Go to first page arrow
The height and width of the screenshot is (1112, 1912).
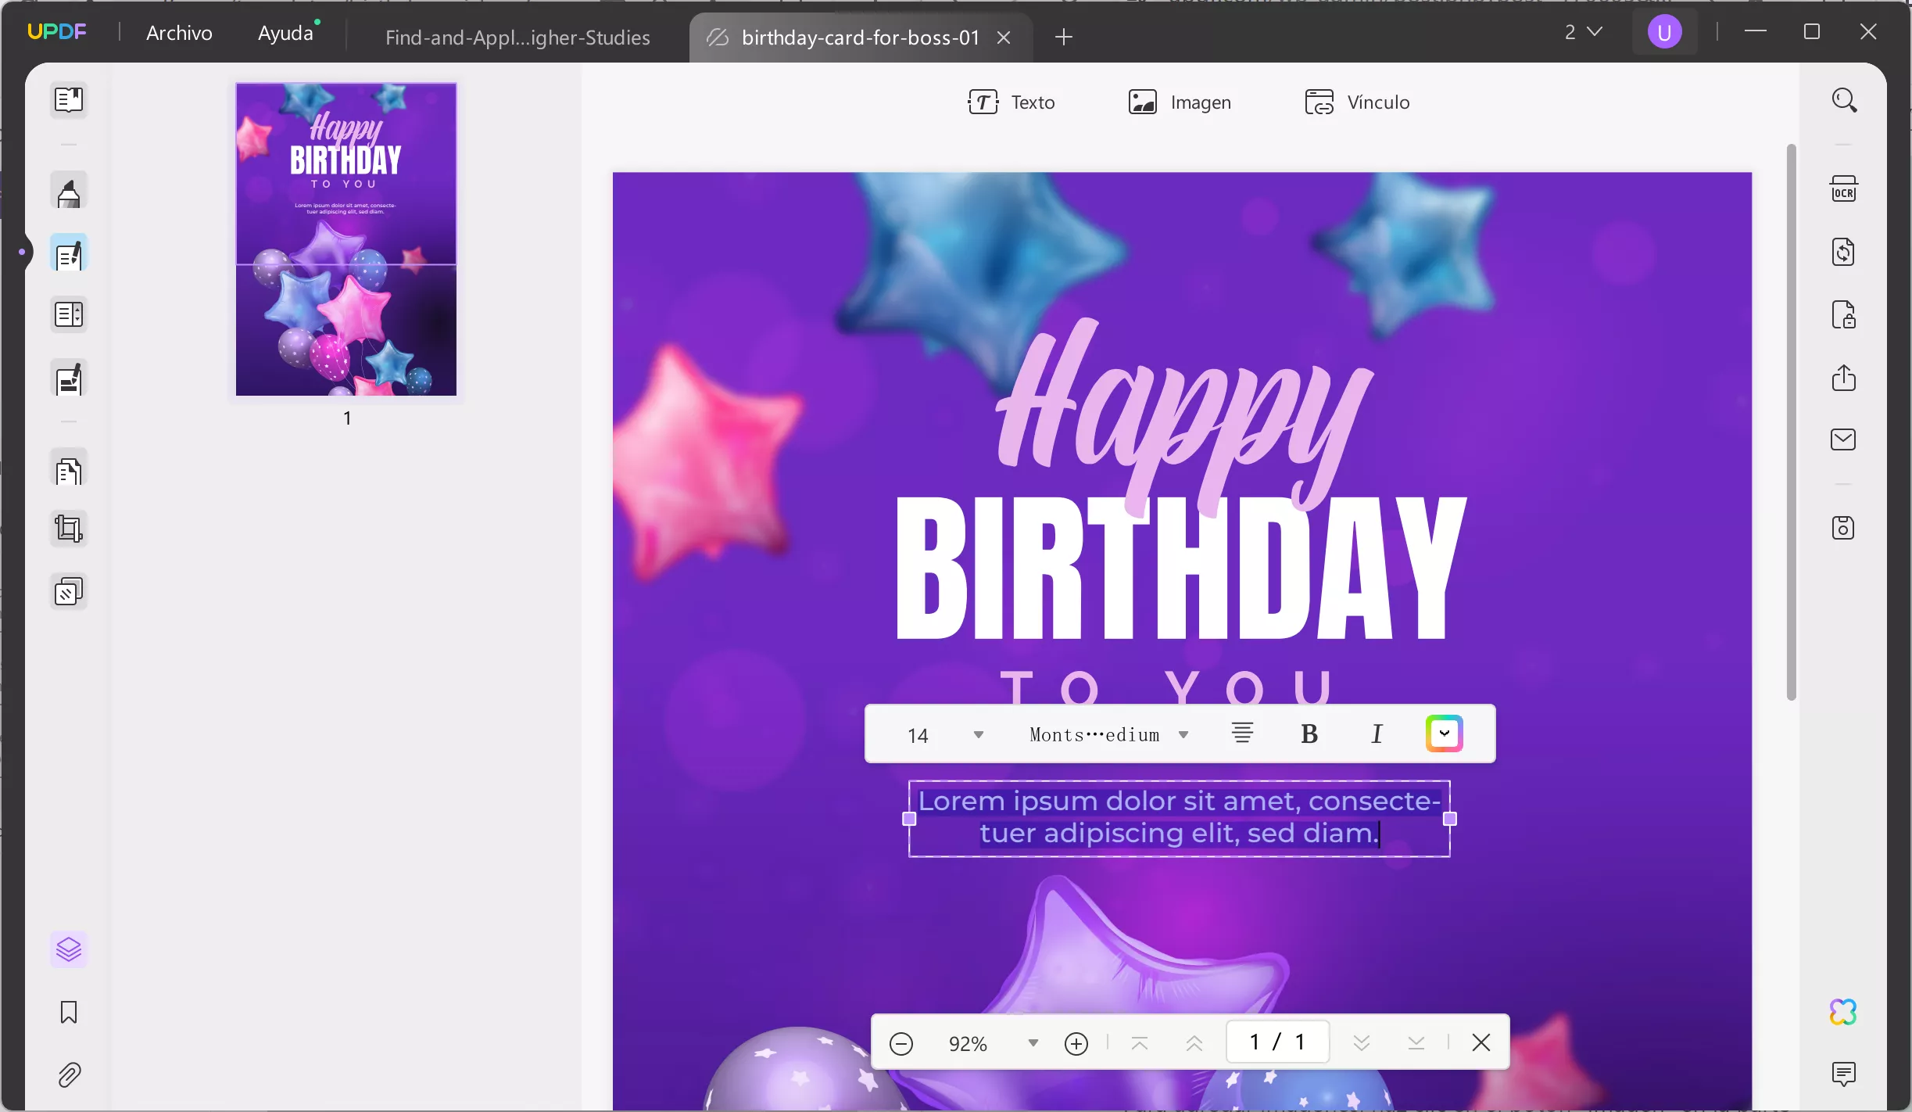(x=1140, y=1043)
